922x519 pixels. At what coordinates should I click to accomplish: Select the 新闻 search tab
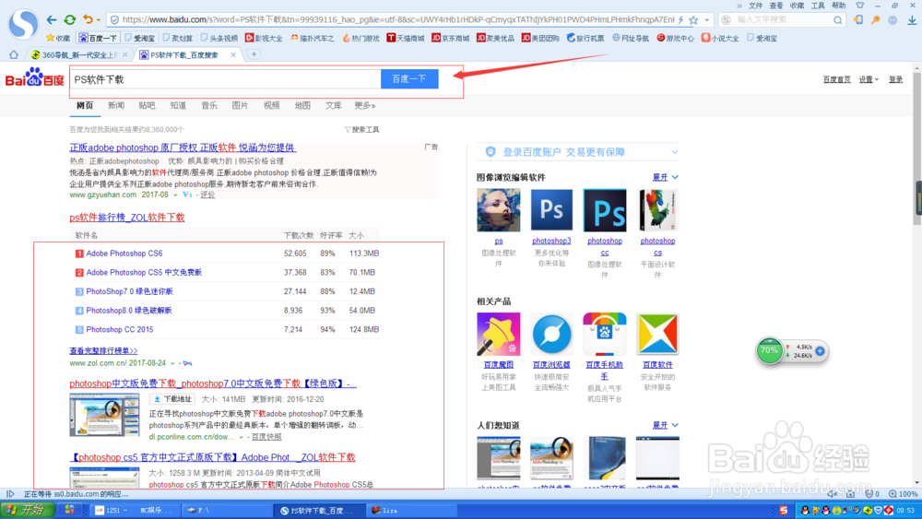point(116,105)
